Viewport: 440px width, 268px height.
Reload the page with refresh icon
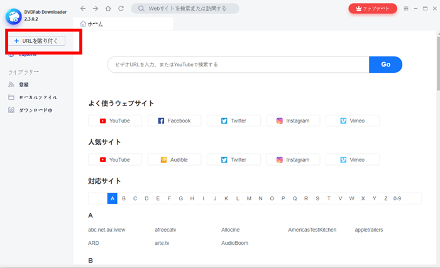tap(121, 8)
